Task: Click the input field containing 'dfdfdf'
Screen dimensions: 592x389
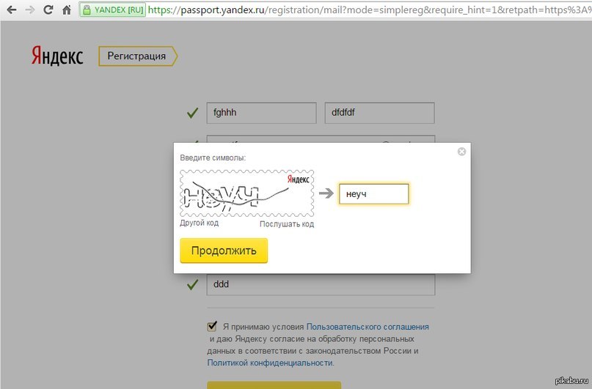Action: click(x=379, y=114)
